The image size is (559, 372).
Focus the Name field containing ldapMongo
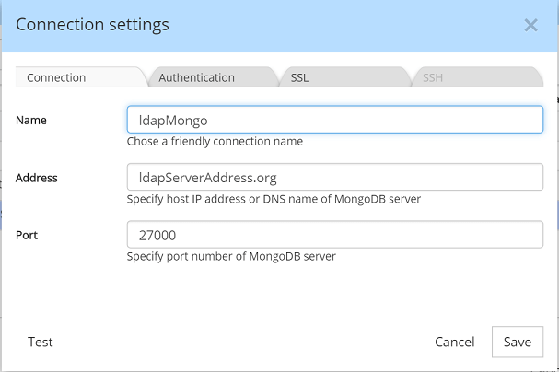[x=334, y=120]
